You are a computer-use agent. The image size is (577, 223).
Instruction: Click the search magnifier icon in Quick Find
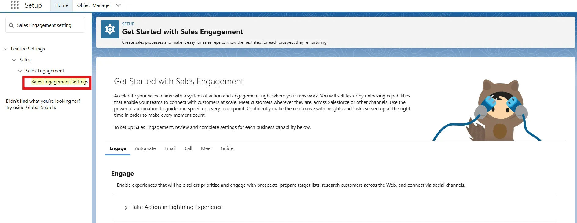tap(11, 25)
